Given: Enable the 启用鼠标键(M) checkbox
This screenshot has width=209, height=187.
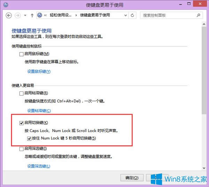Looking at the screenshot, I should pos(22,54).
